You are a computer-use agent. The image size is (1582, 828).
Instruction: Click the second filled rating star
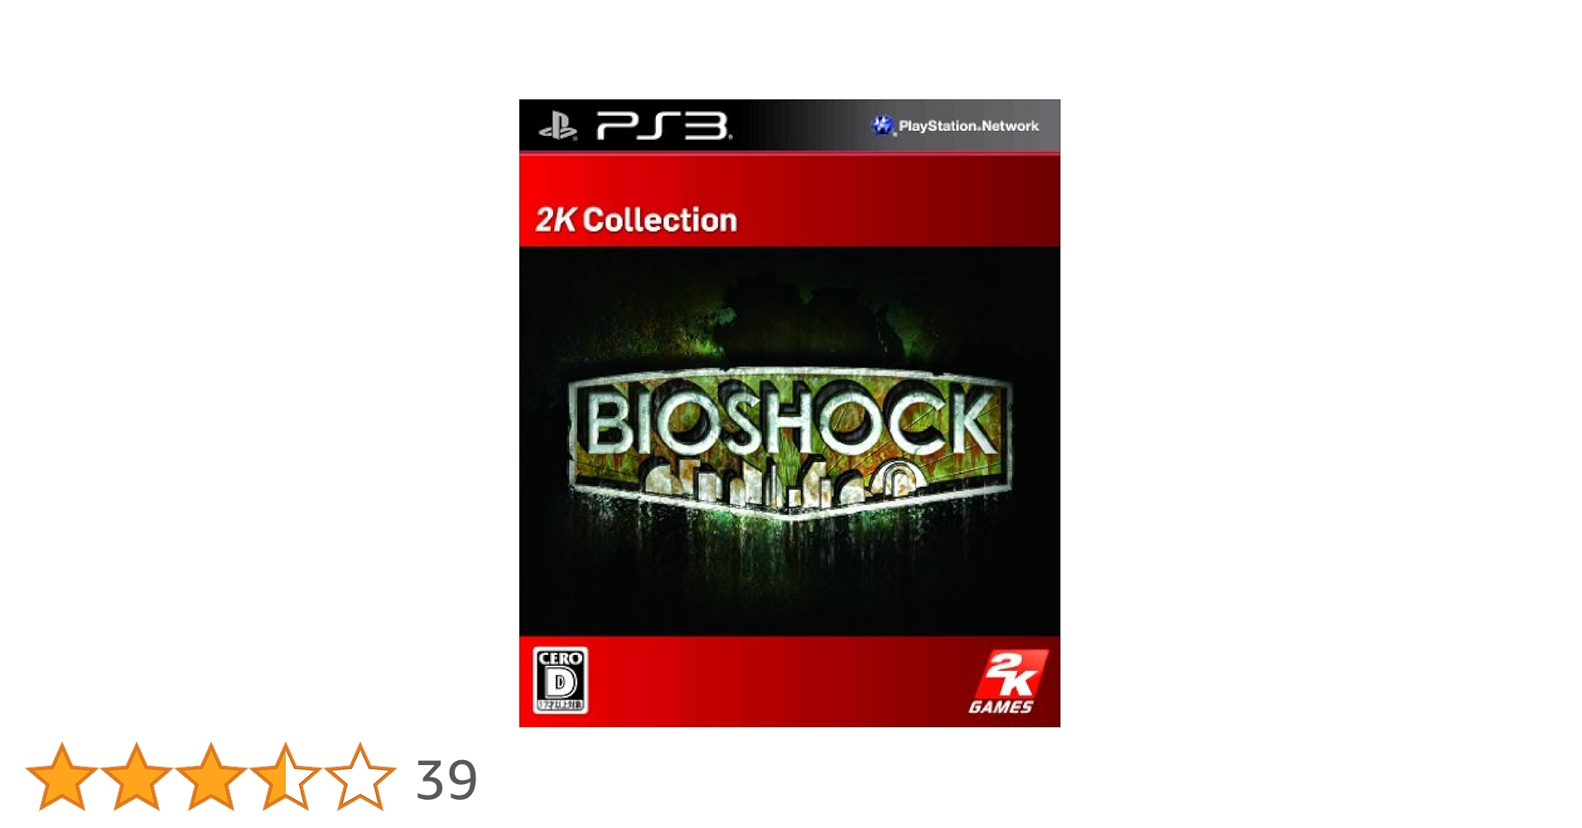point(137,777)
